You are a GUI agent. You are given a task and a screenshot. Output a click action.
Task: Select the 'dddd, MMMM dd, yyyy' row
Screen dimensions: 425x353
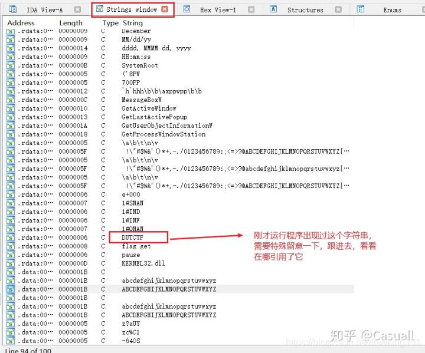tap(179, 48)
